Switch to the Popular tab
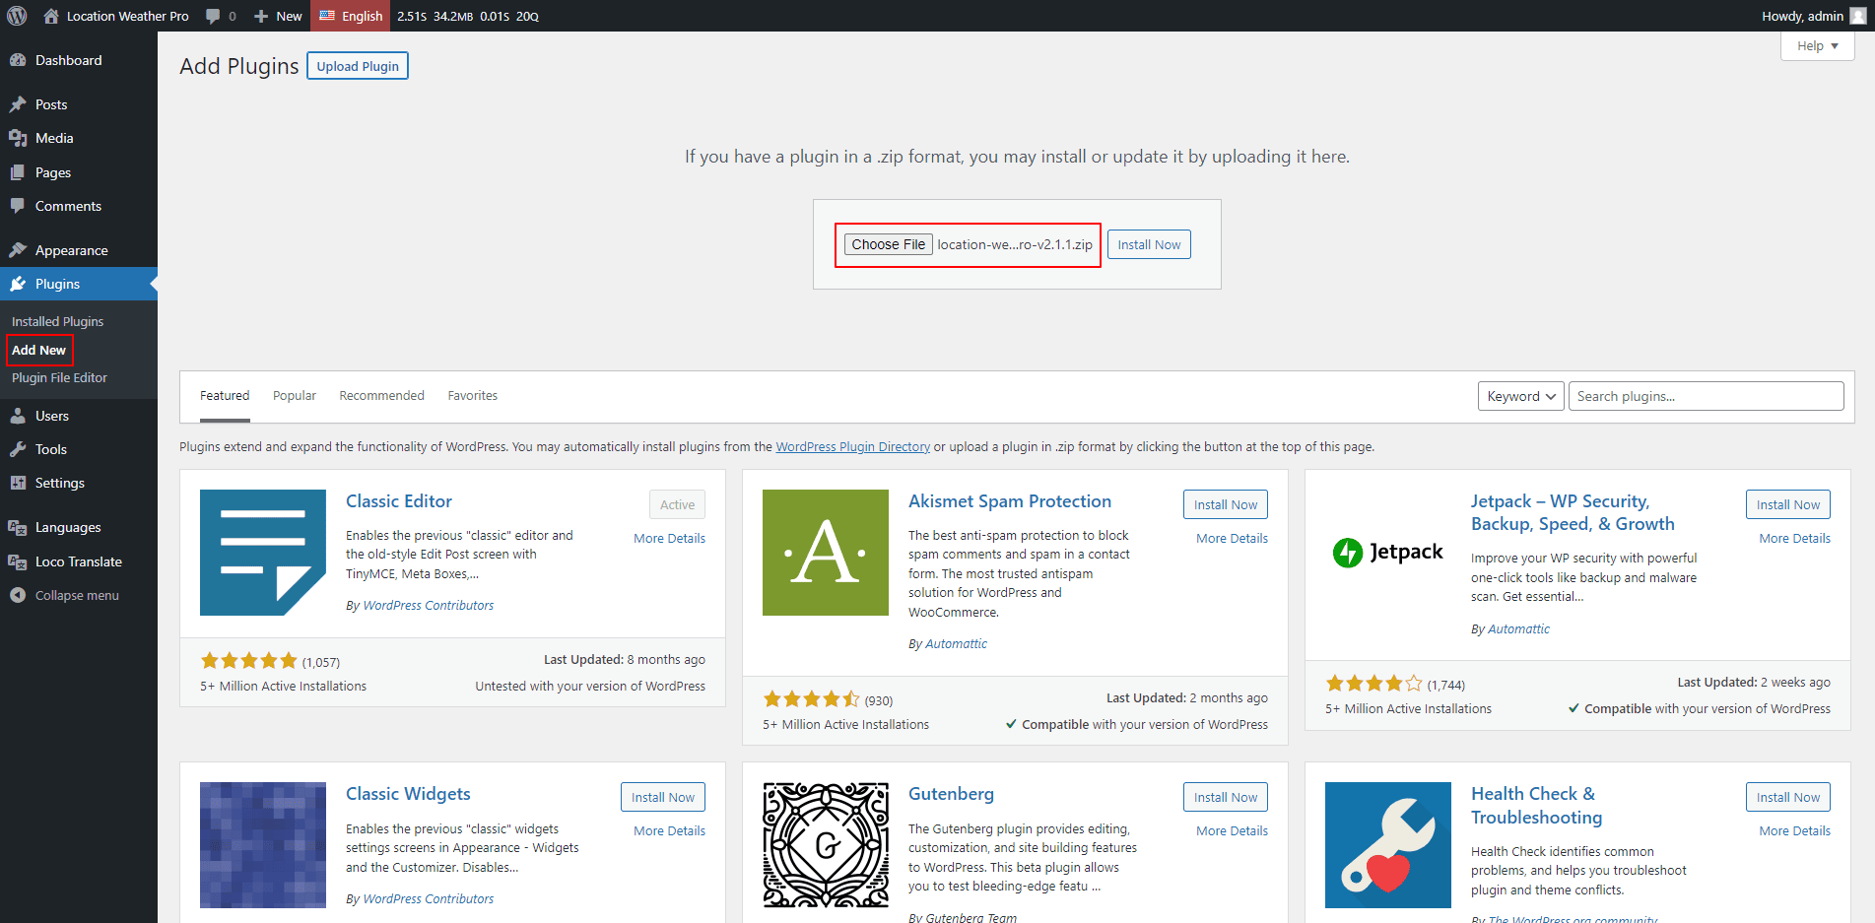 click(x=294, y=396)
